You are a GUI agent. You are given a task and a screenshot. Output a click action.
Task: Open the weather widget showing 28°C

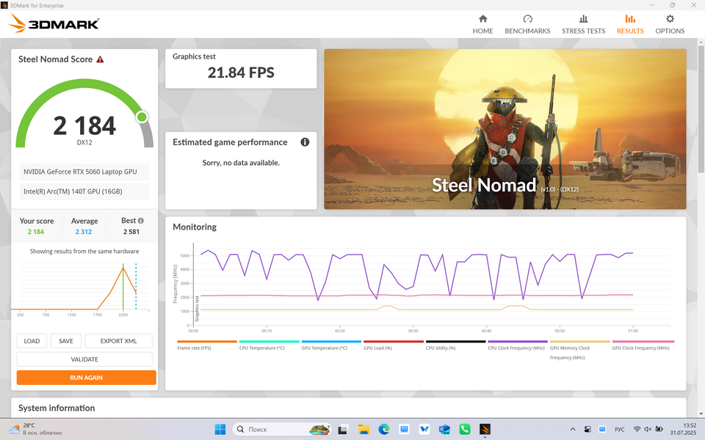pos(35,429)
